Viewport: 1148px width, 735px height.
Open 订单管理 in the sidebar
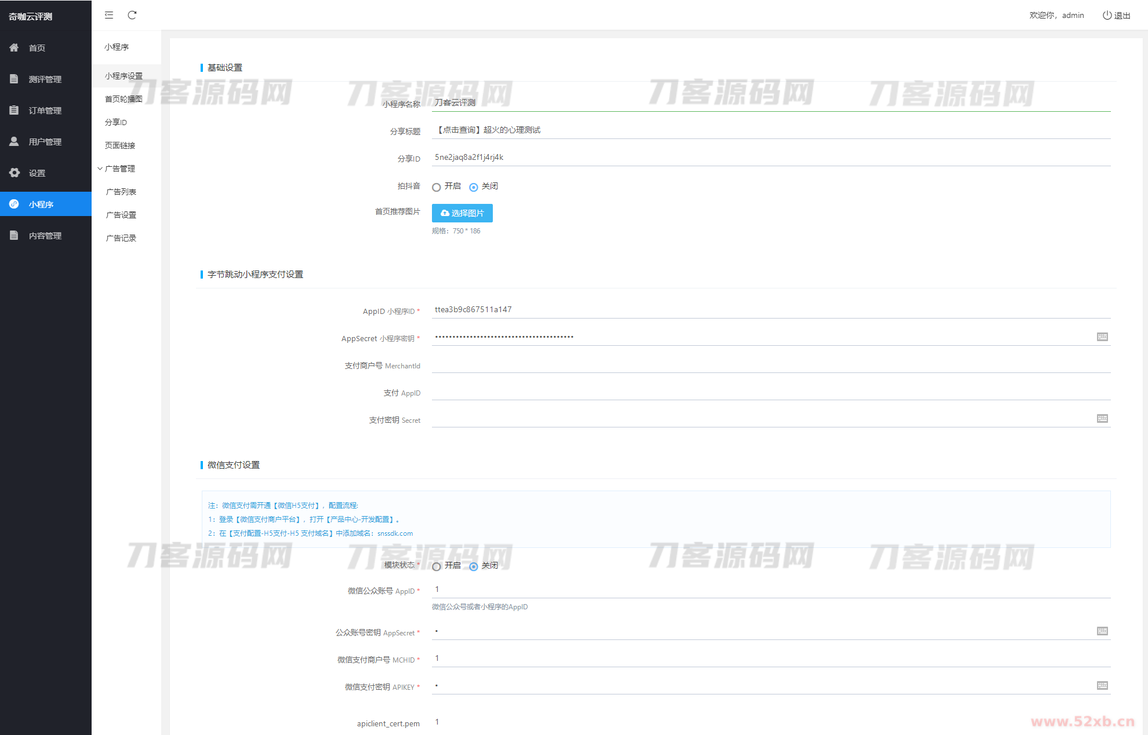coord(45,111)
